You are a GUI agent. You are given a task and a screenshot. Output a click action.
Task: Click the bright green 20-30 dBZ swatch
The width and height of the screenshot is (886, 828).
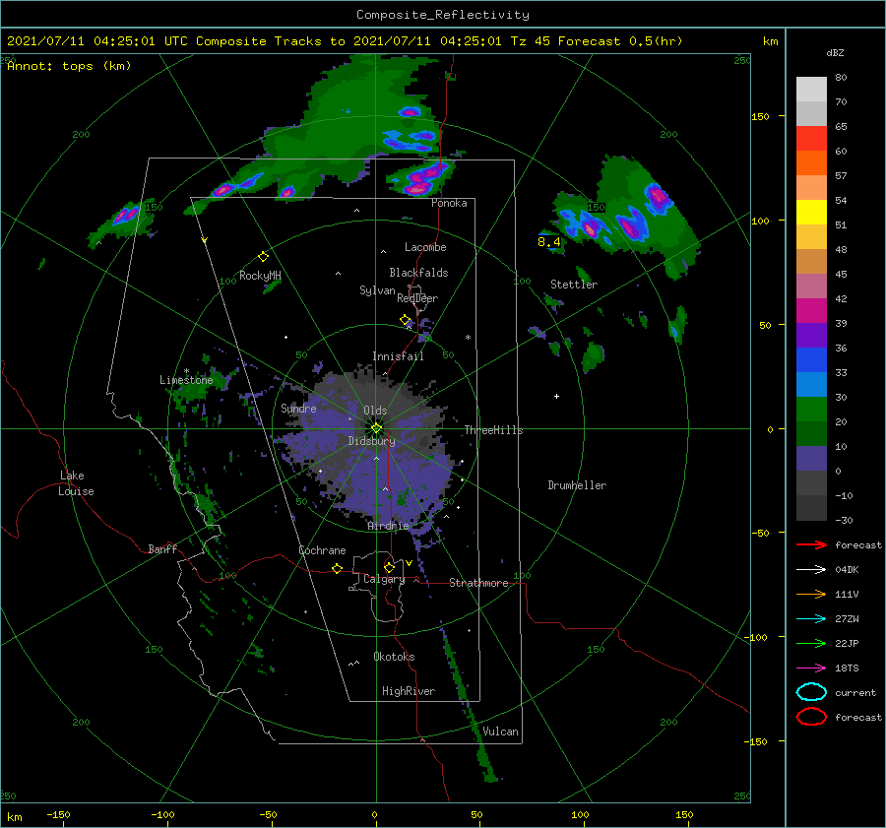pos(811,409)
